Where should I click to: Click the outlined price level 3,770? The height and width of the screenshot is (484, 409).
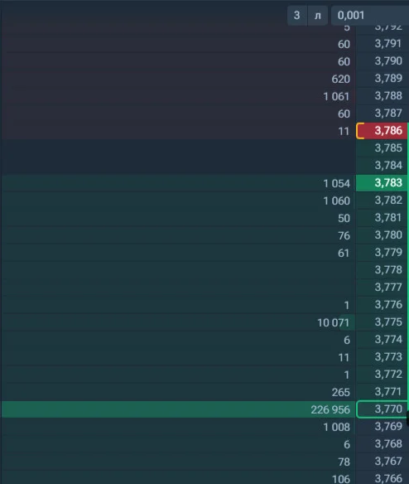pyautogui.click(x=382, y=409)
